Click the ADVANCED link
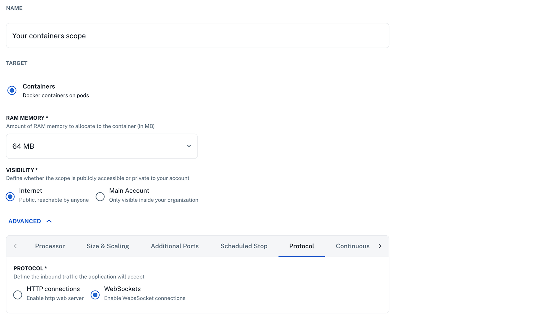The height and width of the screenshot is (319, 537). tap(23, 221)
